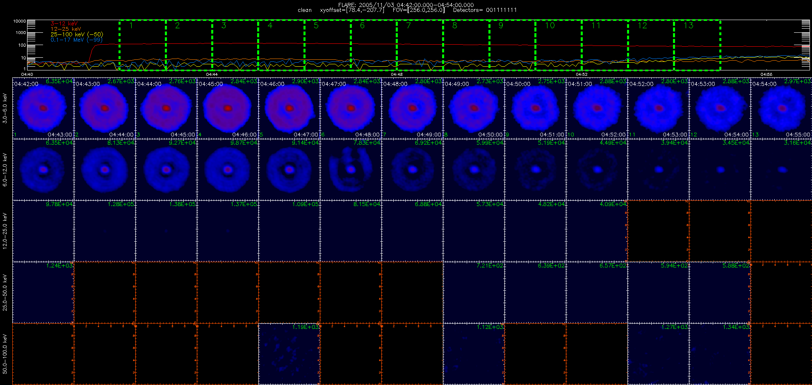Select interval number 10 in the light curve
Screen dimensions: 812x385
550,25
